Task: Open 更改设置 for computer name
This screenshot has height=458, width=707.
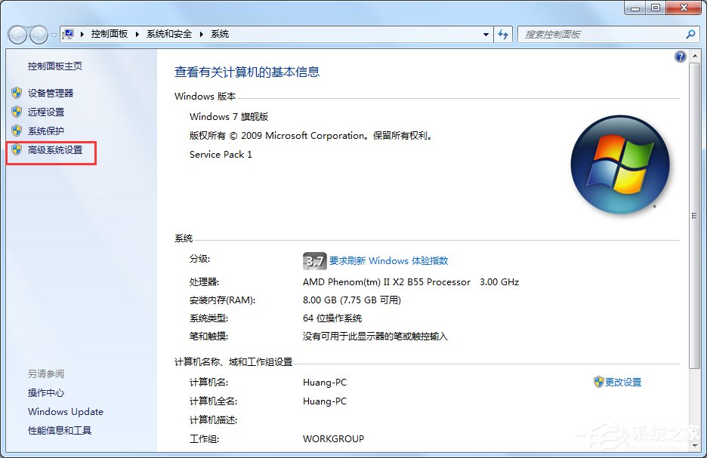Action: click(x=624, y=383)
